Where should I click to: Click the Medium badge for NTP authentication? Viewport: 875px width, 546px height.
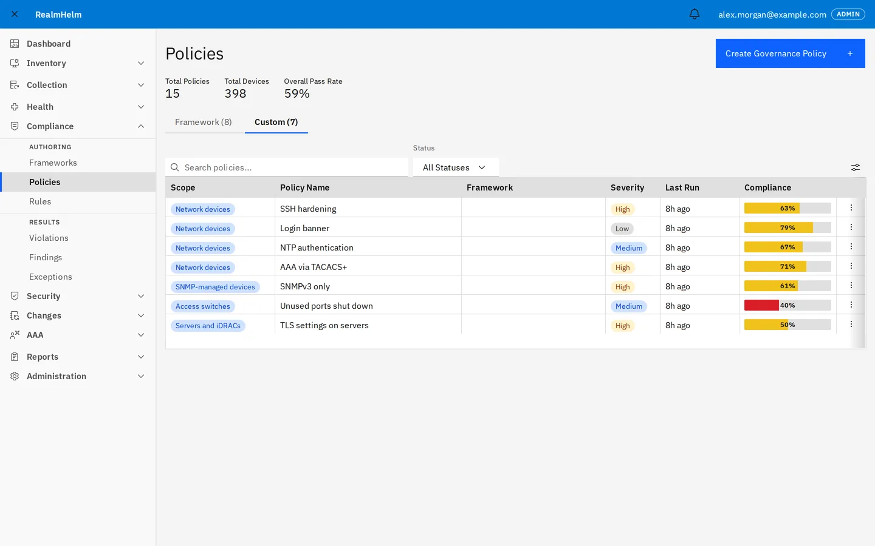click(x=629, y=248)
